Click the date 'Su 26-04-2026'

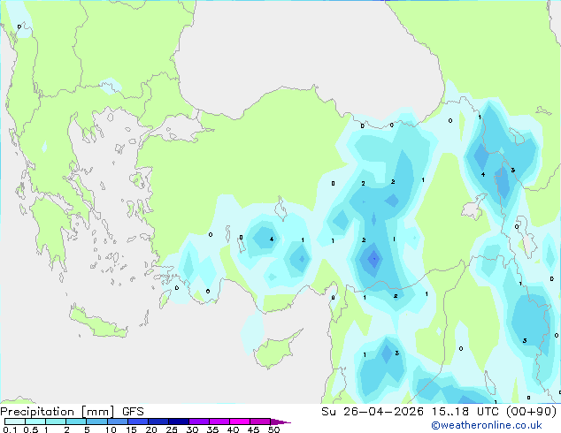[373, 412]
